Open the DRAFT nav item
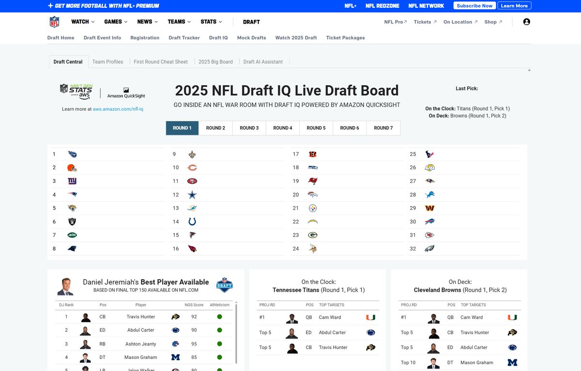The width and height of the screenshot is (581, 371). (251, 22)
